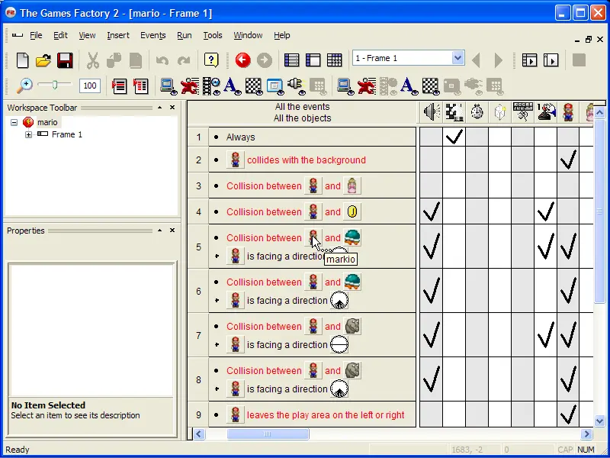Image resolution: width=610 pixels, height=458 pixels.
Task: Click the Keyboard and mouse column icon
Action: 523,112
